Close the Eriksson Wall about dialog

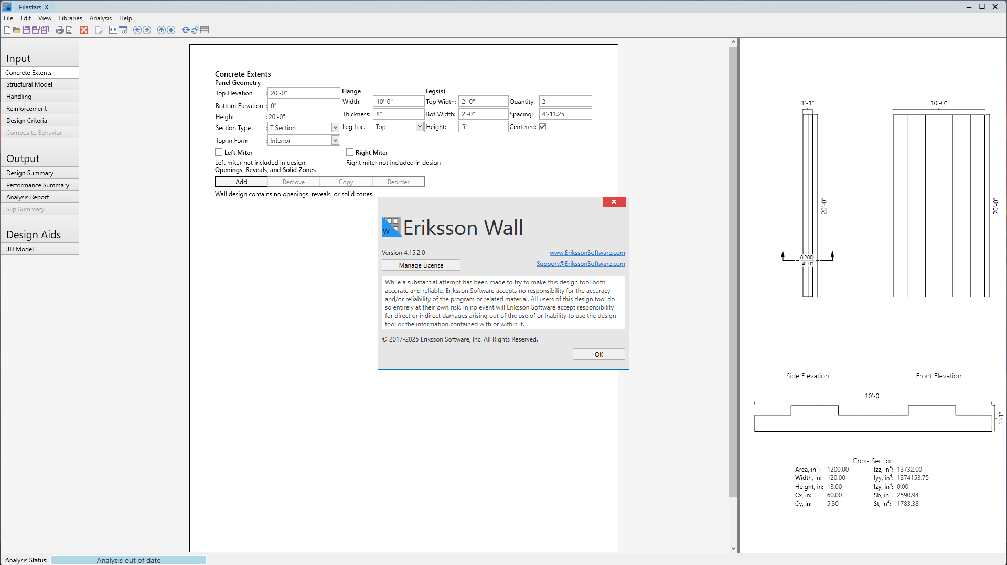(x=614, y=202)
